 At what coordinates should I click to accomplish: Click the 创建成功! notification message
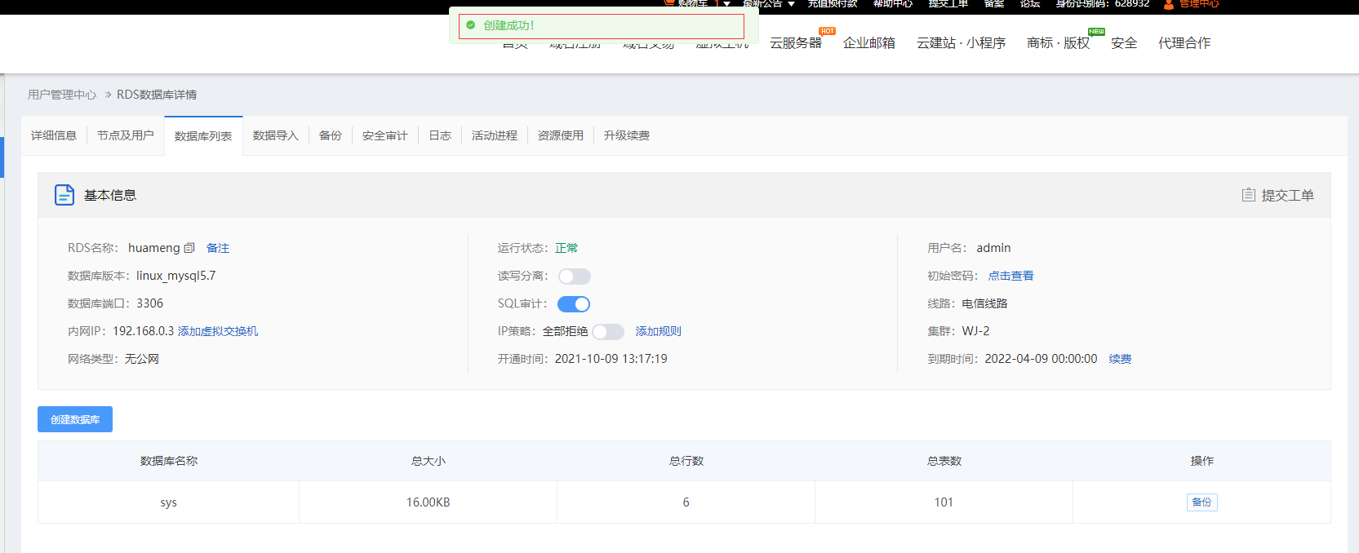pyautogui.click(x=509, y=25)
